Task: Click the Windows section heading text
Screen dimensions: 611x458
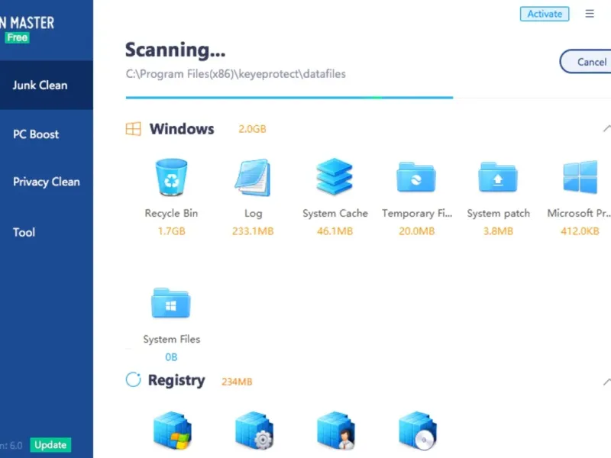Action: [182, 129]
